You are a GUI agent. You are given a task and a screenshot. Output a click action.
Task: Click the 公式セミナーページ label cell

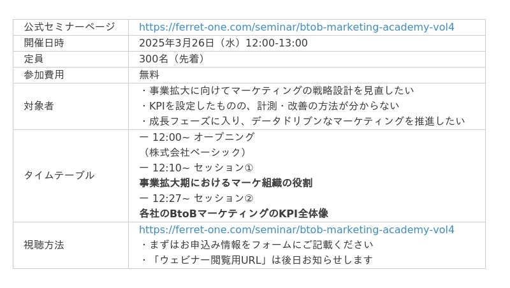tap(71, 27)
